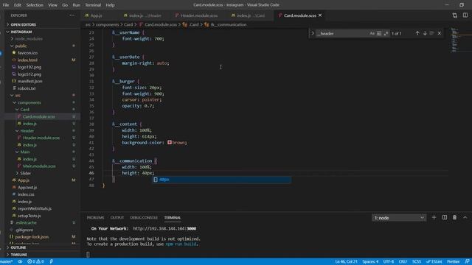Open .gitignore in explorer
Viewport: 472px width, 265px height.
[x=24, y=230]
